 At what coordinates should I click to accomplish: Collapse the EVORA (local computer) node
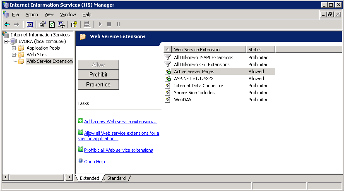coord(6,41)
